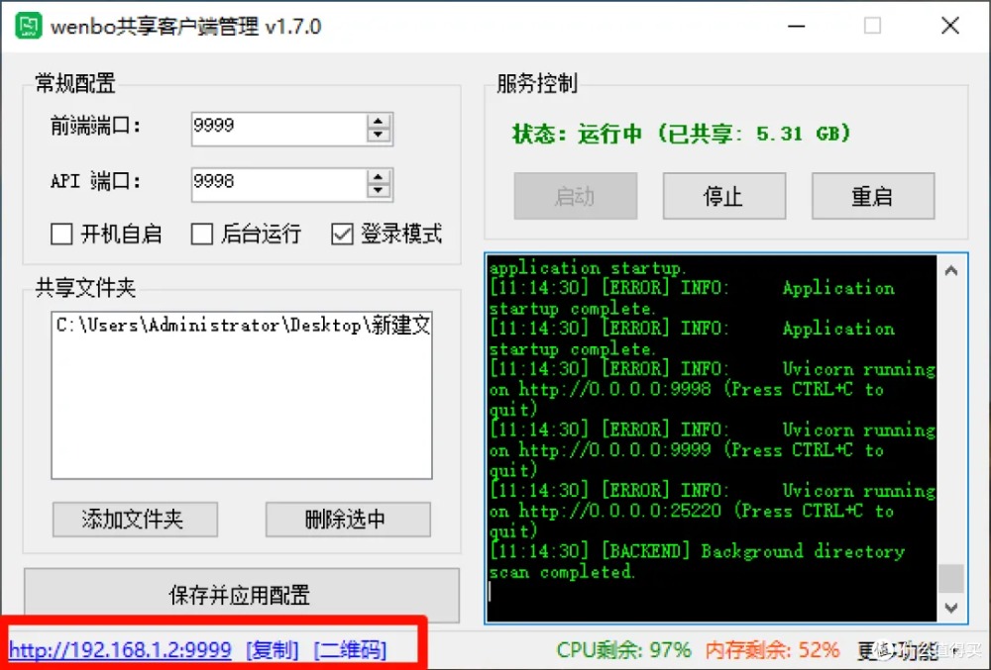Open the http://192.168.1.2:9999 link
The width and height of the screenshot is (991, 670).
point(120,650)
